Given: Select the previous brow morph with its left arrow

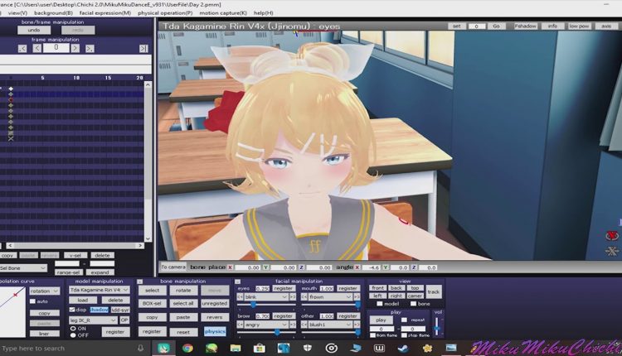Looking at the screenshot, I should coord(240,325).
